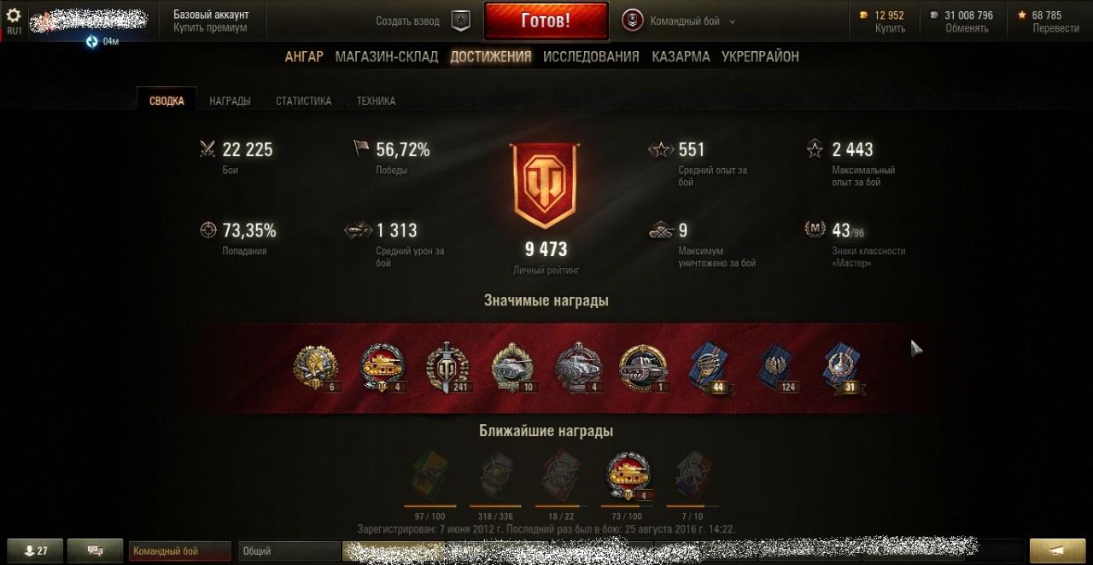Click the red Готов! button

(x=546, y=20)
